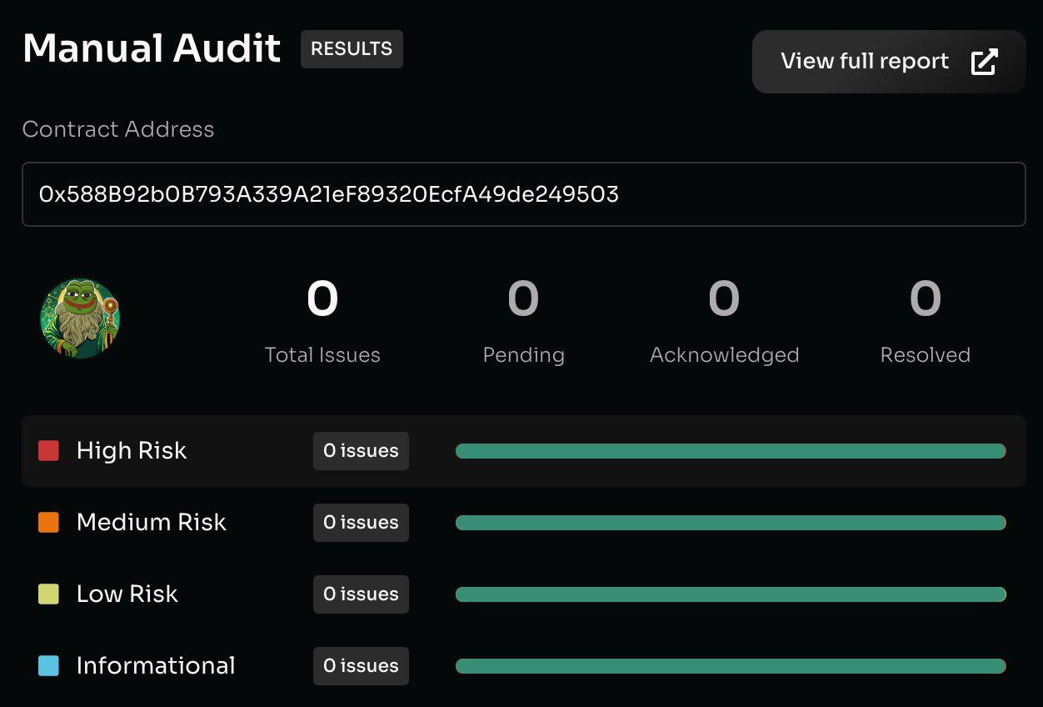Select the Total Issues count
Viewport: 1043px width, 707px height.
(x=322, y=299)
